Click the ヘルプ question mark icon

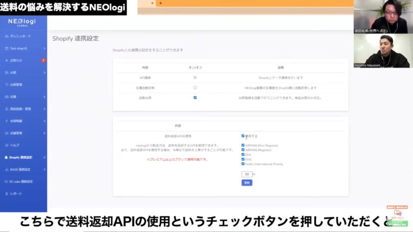(x=6, y=145)
